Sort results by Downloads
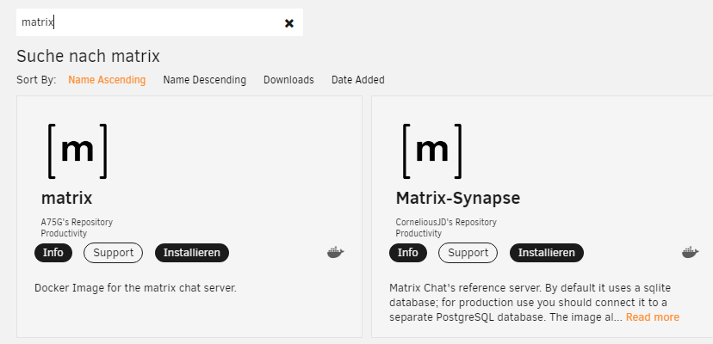713x344 pixels. (288, 80)
